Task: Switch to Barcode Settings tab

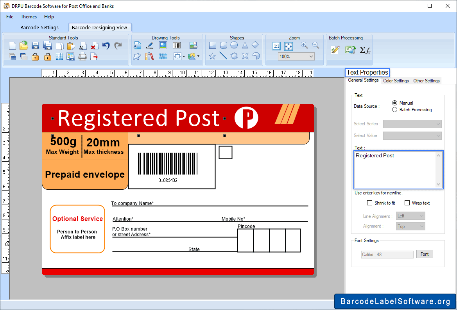Action: [39, 27]
